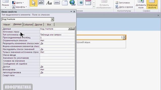
Task: Switch to the Данные tab
Action: coord(17,24)
